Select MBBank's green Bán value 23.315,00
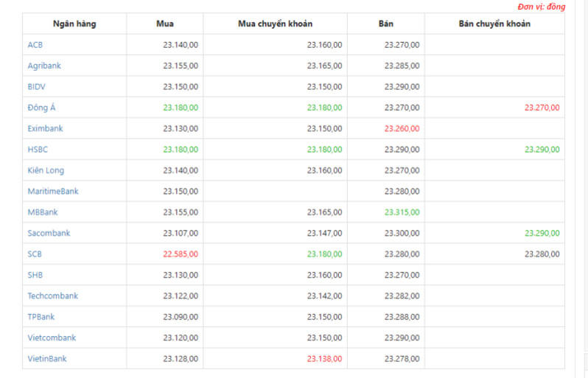588x378 pixels. pos(402,212)
